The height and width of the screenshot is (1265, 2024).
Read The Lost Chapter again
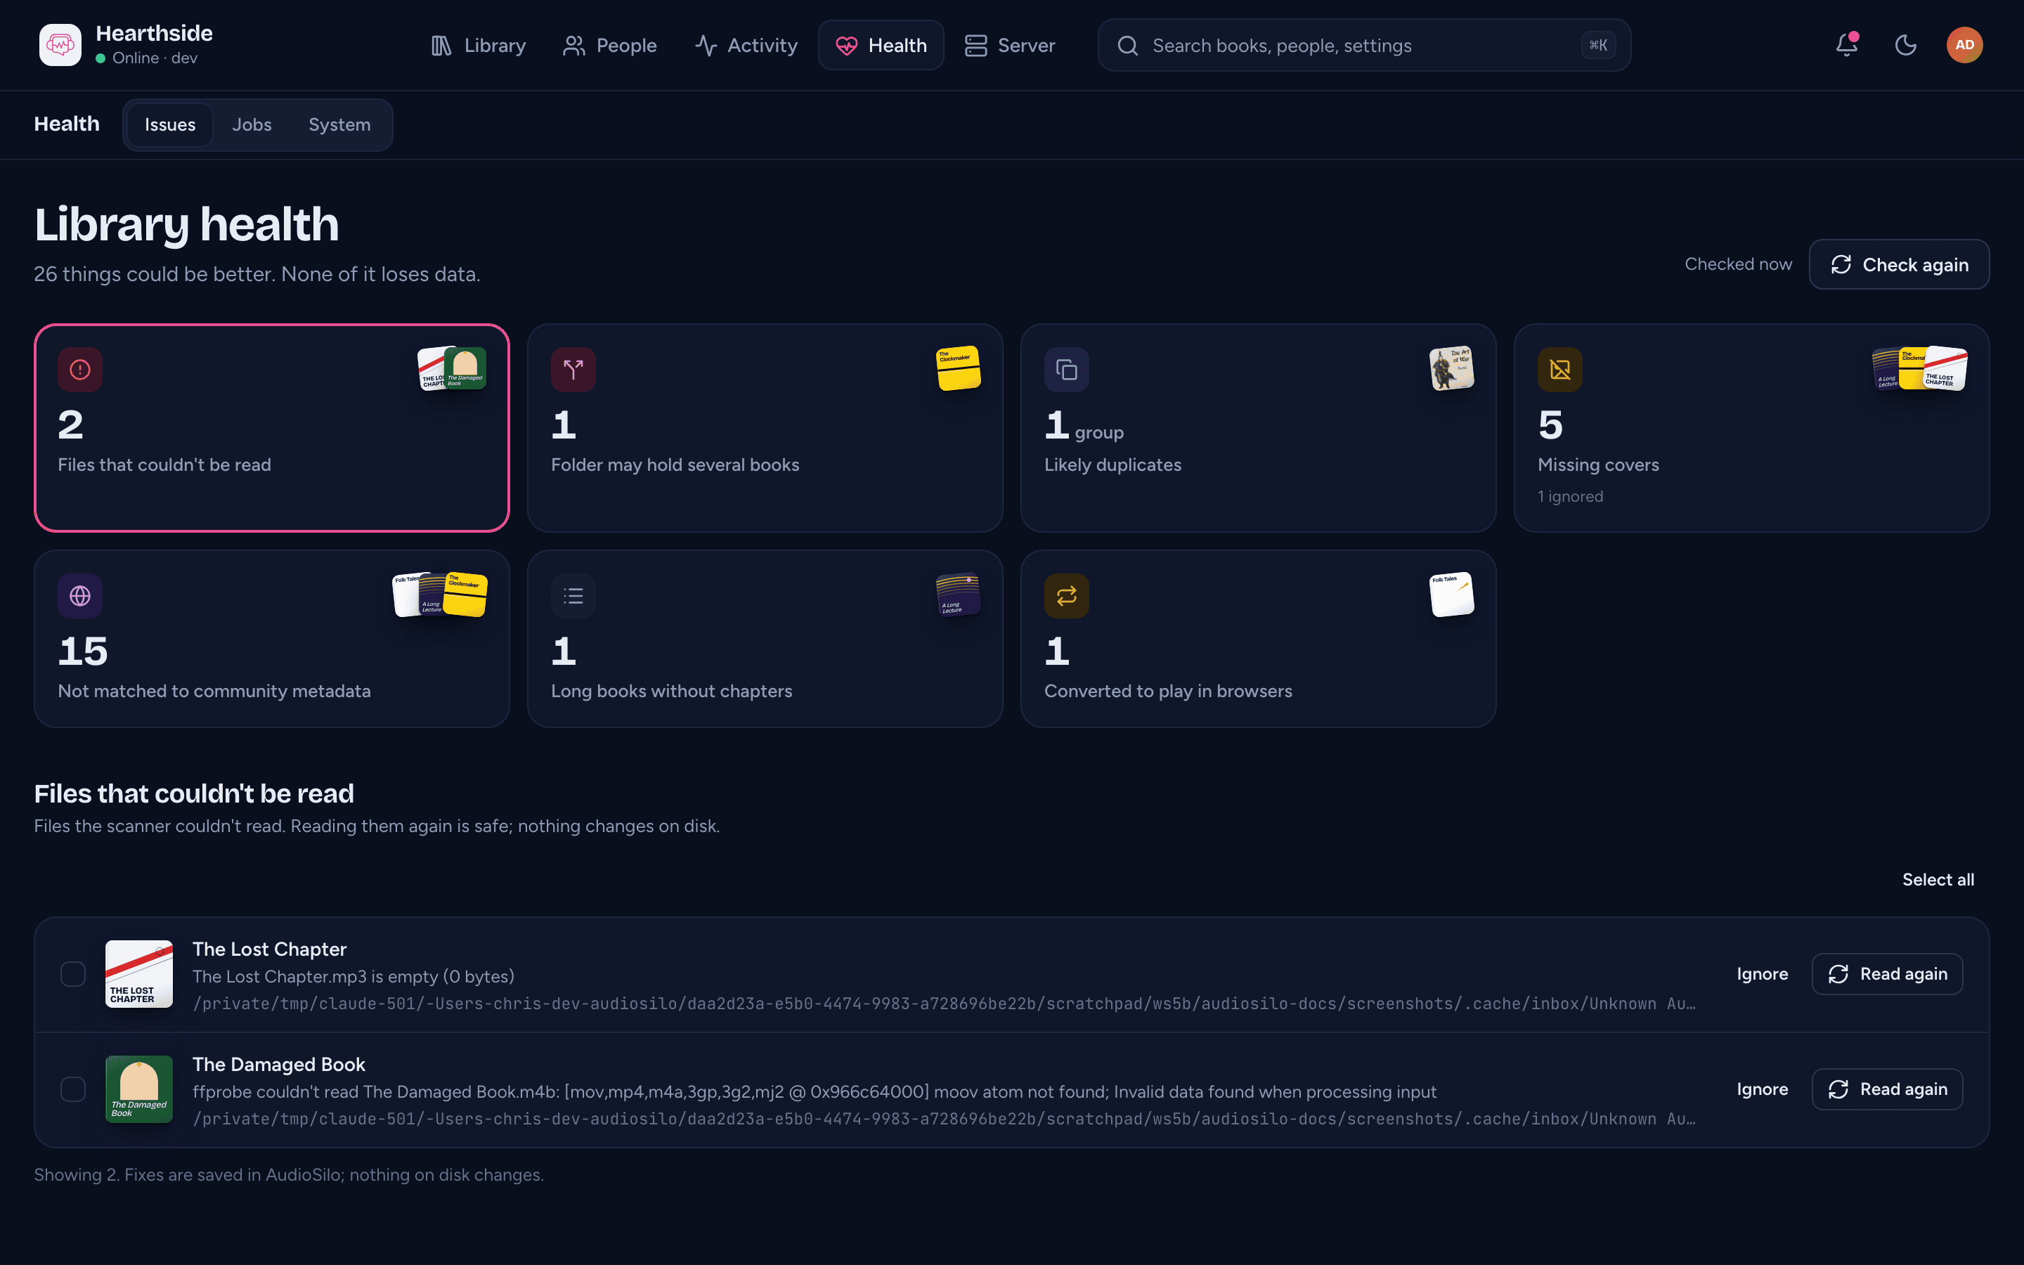1887,974
